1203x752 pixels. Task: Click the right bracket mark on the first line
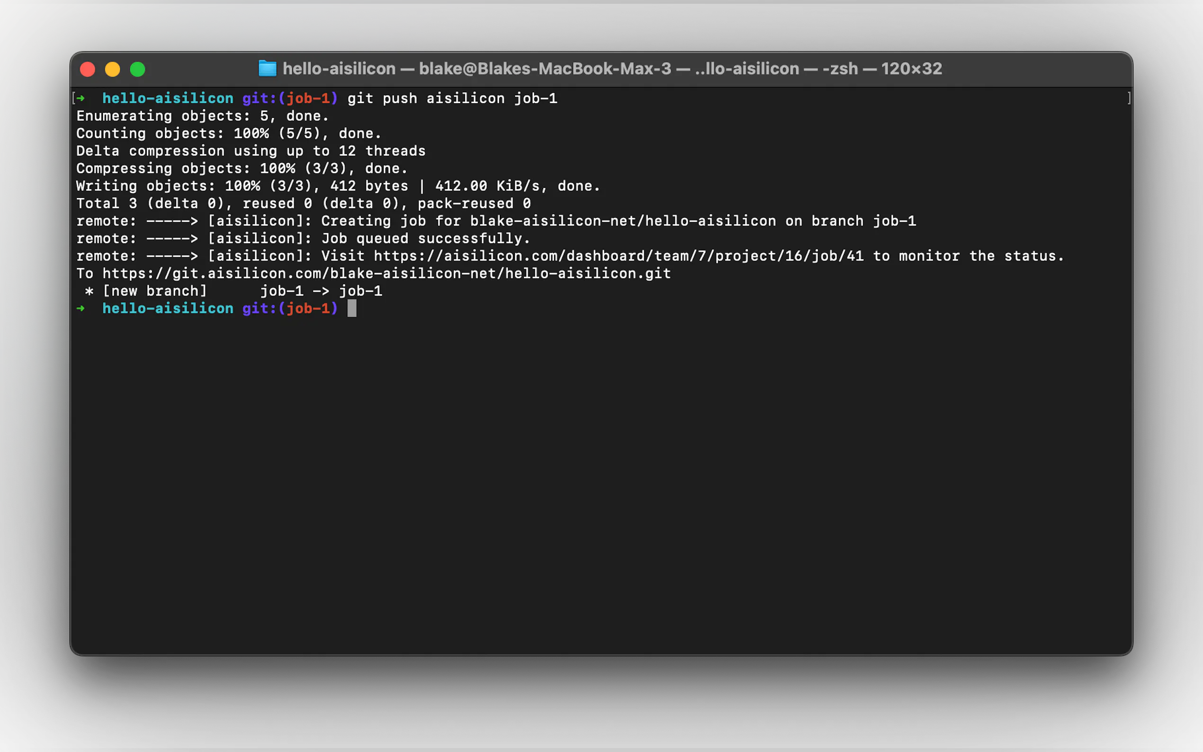(1129, 98)
